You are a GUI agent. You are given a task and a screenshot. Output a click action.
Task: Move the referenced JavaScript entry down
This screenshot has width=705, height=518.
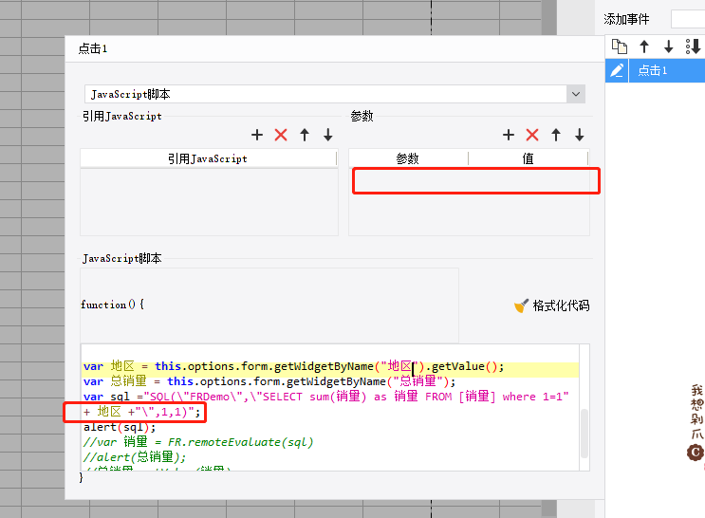(328, 135)
